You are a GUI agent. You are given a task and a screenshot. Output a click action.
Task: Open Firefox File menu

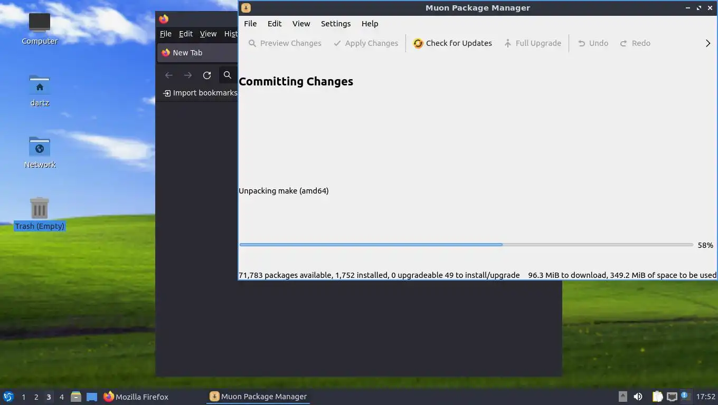coord(166,34)
